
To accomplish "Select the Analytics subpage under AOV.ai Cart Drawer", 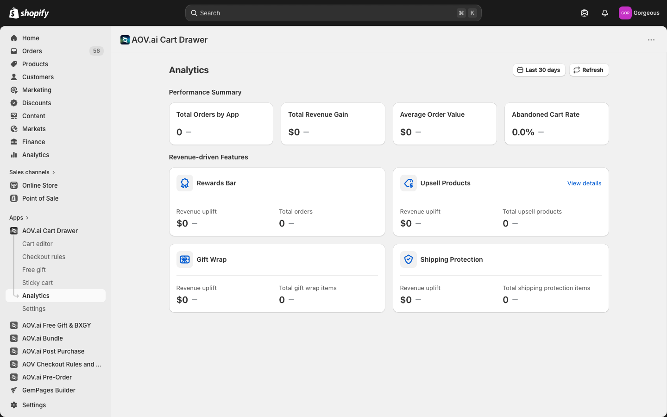I will pos(56,296).
